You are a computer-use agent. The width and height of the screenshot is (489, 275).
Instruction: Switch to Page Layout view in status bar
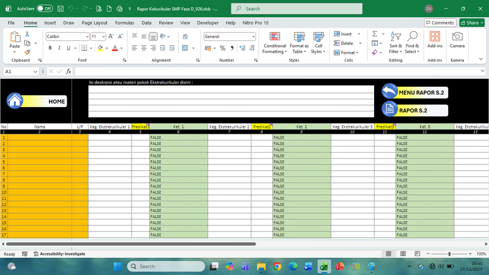tap(402, 254)
